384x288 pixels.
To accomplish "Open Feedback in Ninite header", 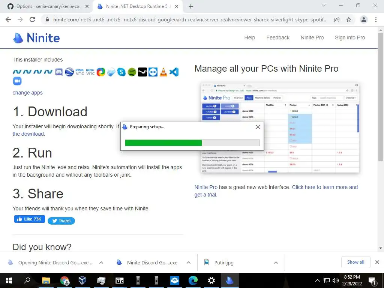I will click(x=278, y=38).
